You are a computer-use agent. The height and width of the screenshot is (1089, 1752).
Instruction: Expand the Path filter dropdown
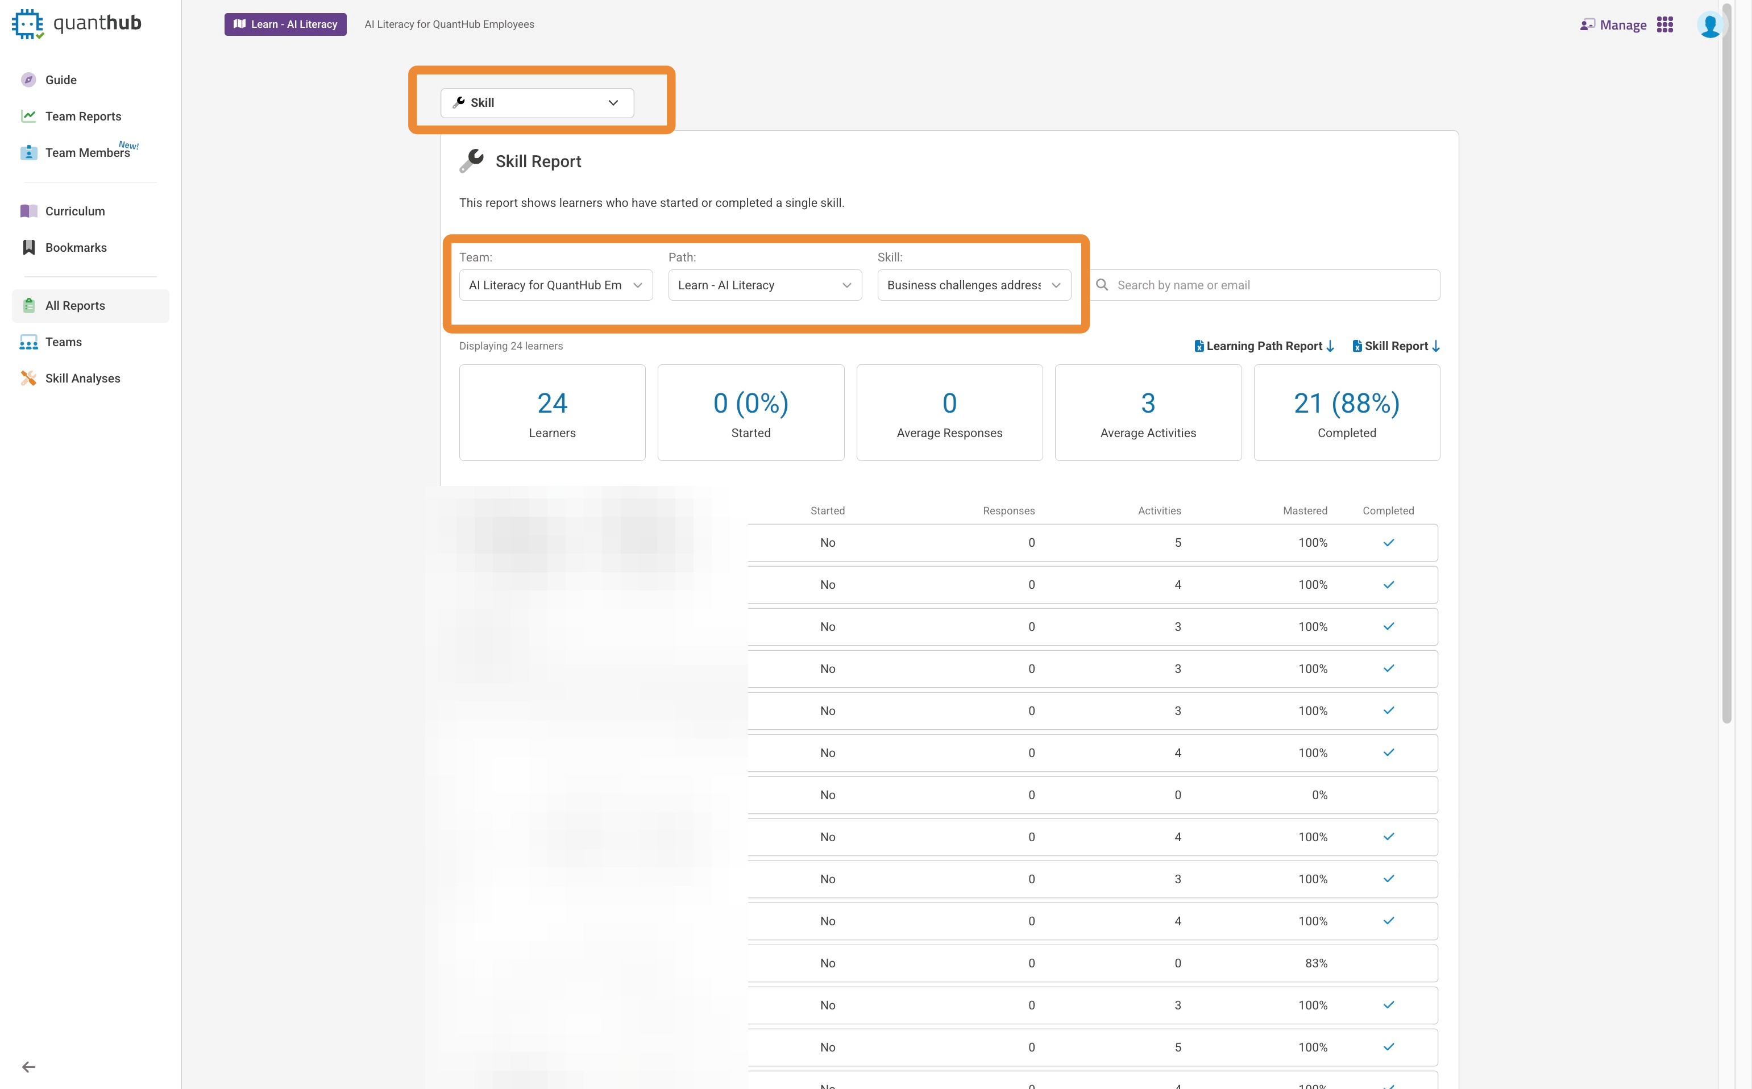765,285
